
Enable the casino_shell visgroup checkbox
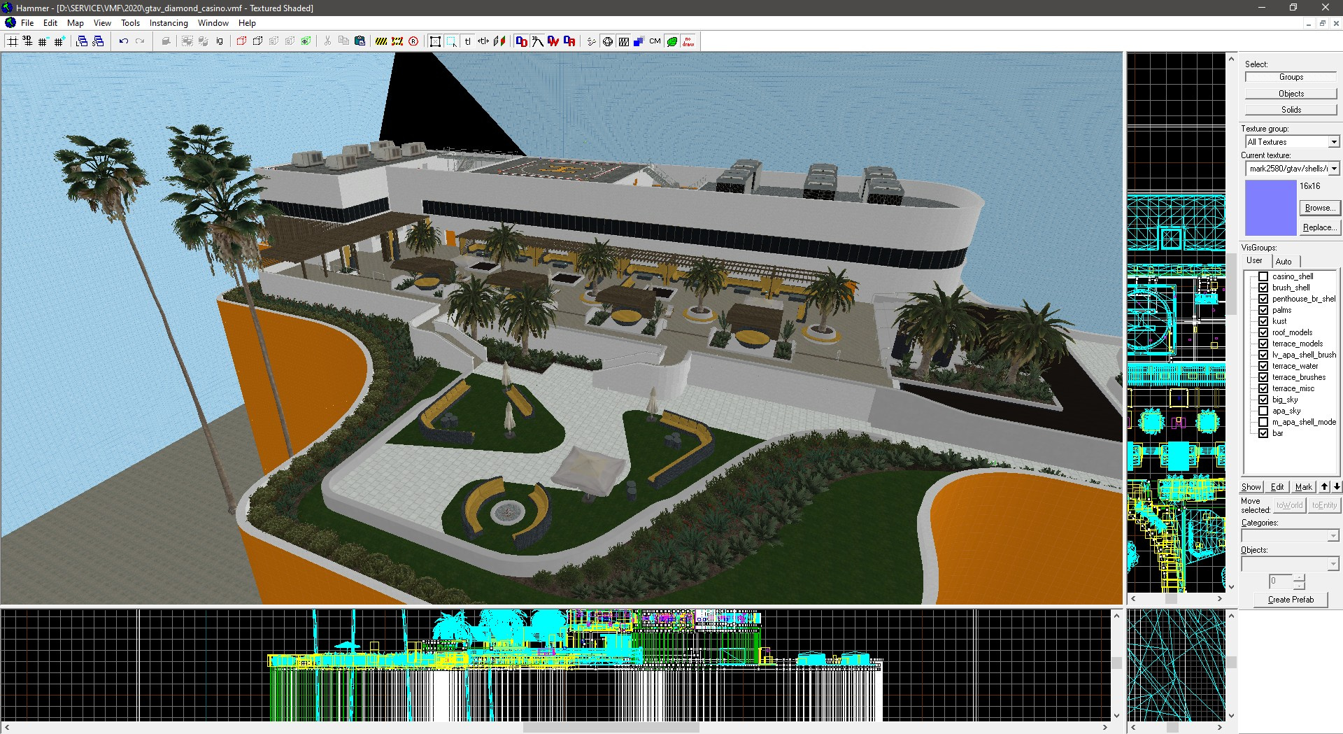coord(1263,276)
